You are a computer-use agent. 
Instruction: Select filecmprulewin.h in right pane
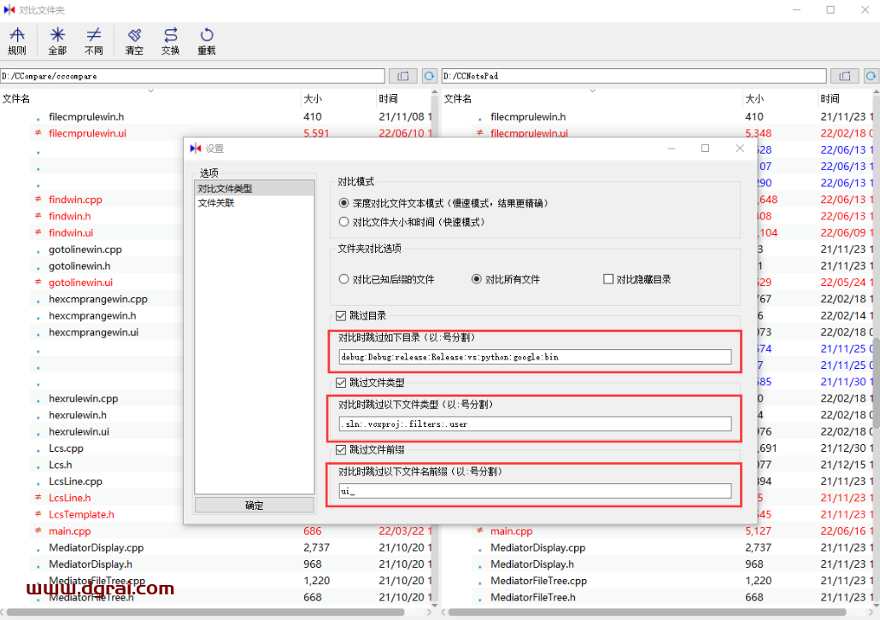pyautogui.click(x=528, y=117)
